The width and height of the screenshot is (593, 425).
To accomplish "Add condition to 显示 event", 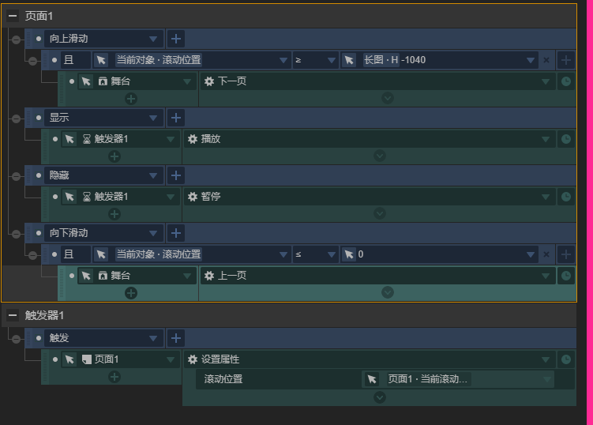I will tap(176, 118).
